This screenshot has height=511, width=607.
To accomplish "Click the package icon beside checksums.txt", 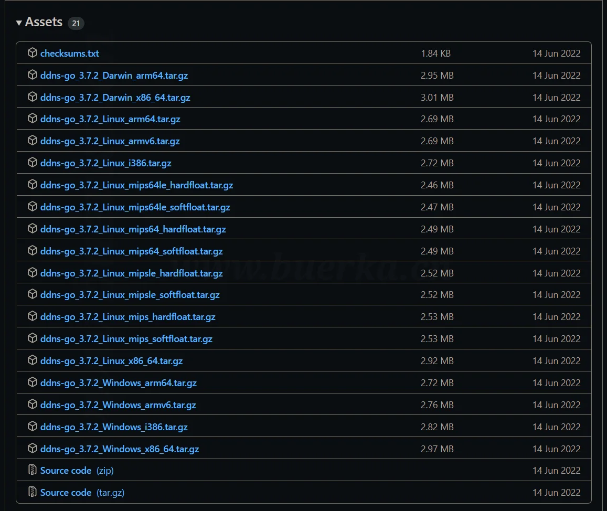I will (33, 53).
